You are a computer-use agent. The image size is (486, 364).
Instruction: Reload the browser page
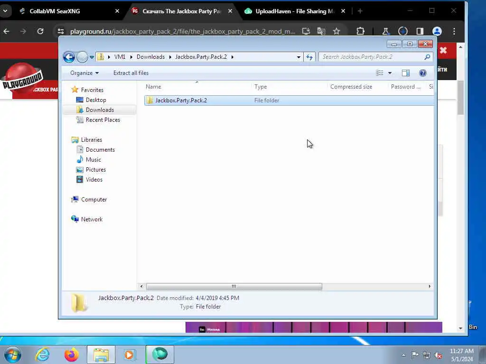point(40,31)
